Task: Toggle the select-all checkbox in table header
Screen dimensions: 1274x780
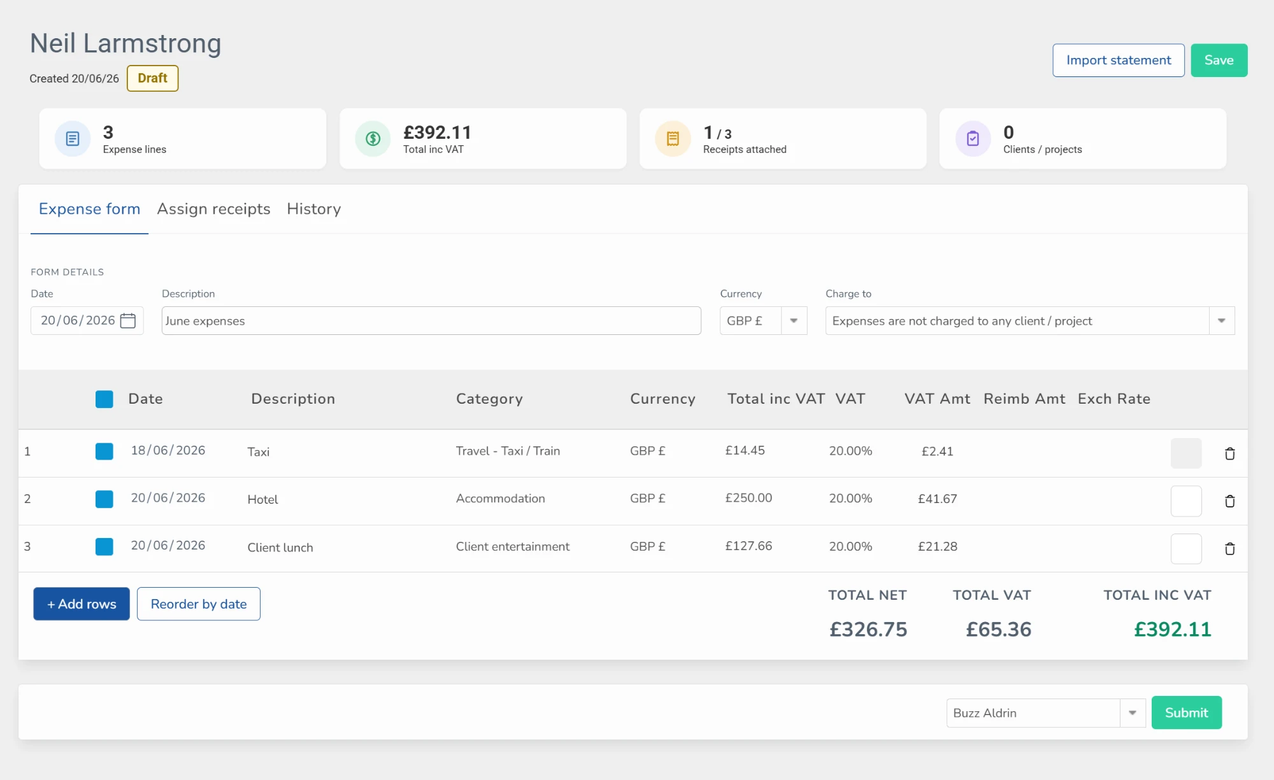Action: pyautogui.click(x=104, y=399)
